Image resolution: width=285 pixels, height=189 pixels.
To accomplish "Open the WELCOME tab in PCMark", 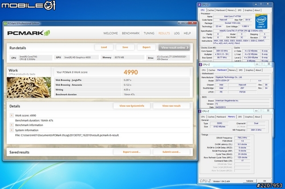I will pyautogui.click(x=110, y=33).
